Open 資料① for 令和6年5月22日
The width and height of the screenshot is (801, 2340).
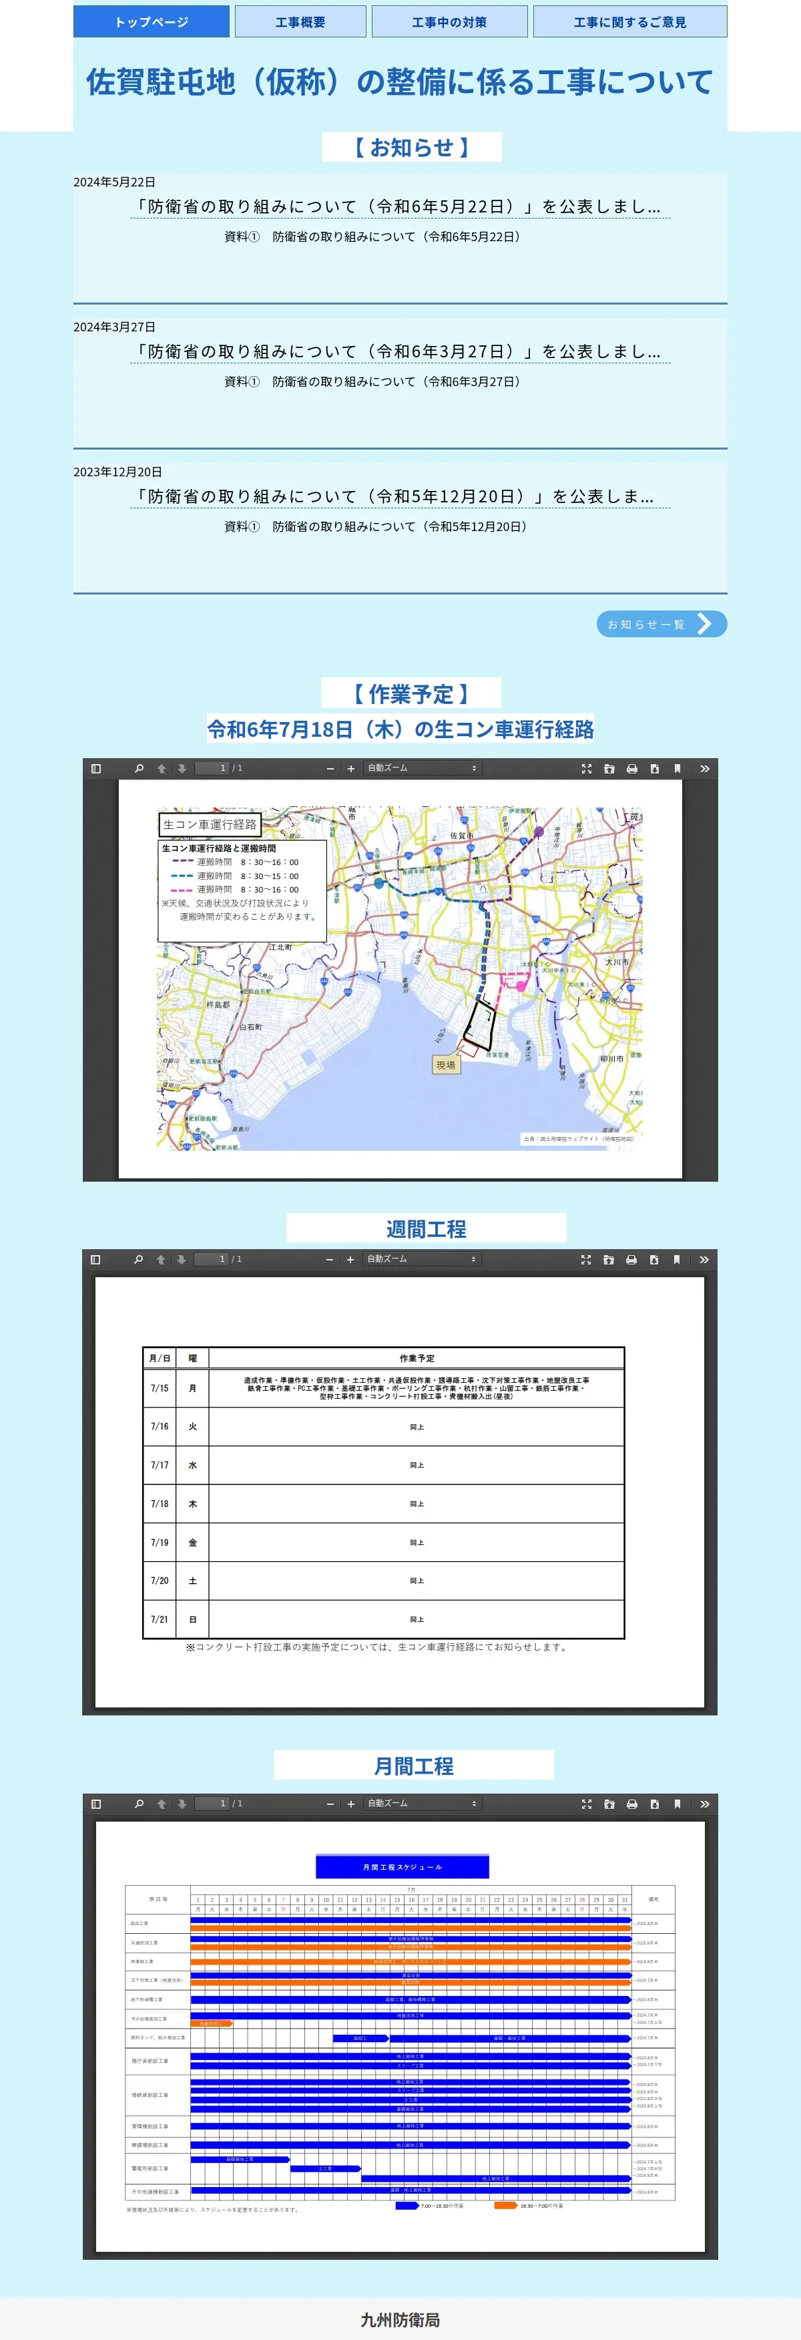(x=374, y=237)
